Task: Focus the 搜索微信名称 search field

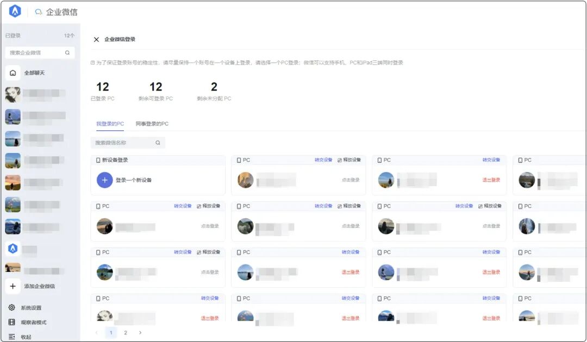Action: point(128,143)
